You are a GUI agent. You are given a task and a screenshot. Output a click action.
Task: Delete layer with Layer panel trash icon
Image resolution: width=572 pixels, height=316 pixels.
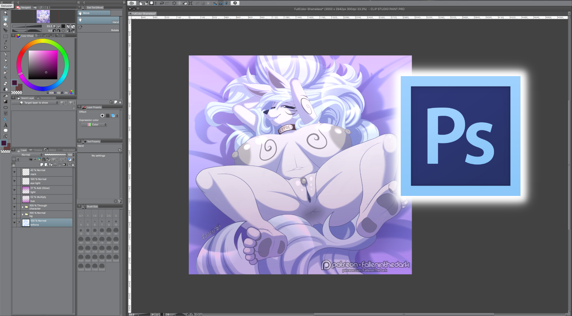coord(73,165)
